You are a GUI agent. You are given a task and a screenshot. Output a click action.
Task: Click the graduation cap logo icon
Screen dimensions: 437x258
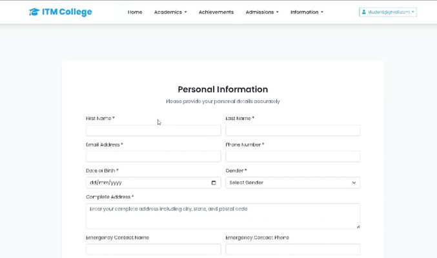click(x=34, y=12)
